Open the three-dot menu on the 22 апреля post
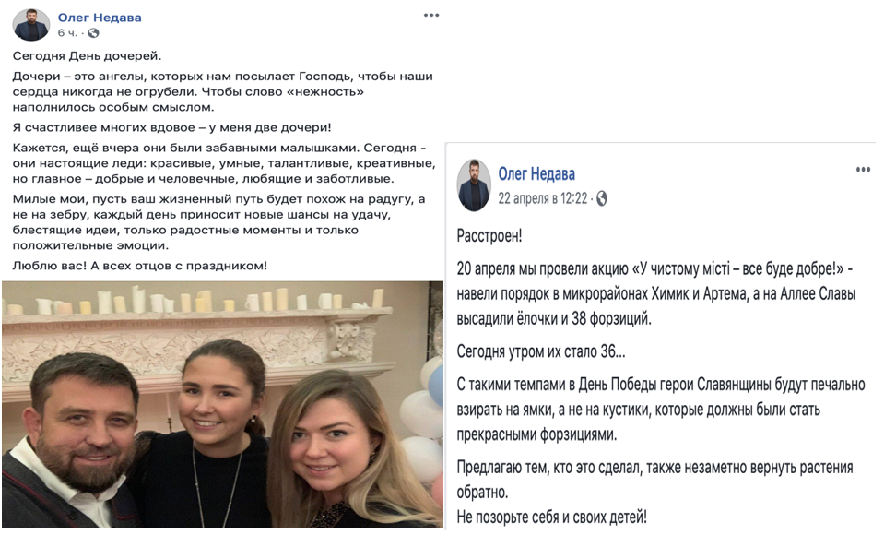896x535 pixels. pyautogui.click(x=863, y=169)
